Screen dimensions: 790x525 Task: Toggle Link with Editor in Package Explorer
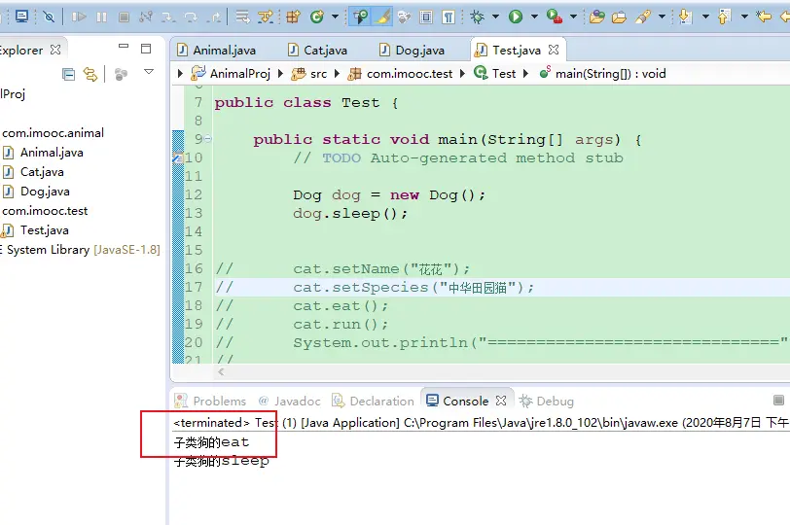point(90,74)
